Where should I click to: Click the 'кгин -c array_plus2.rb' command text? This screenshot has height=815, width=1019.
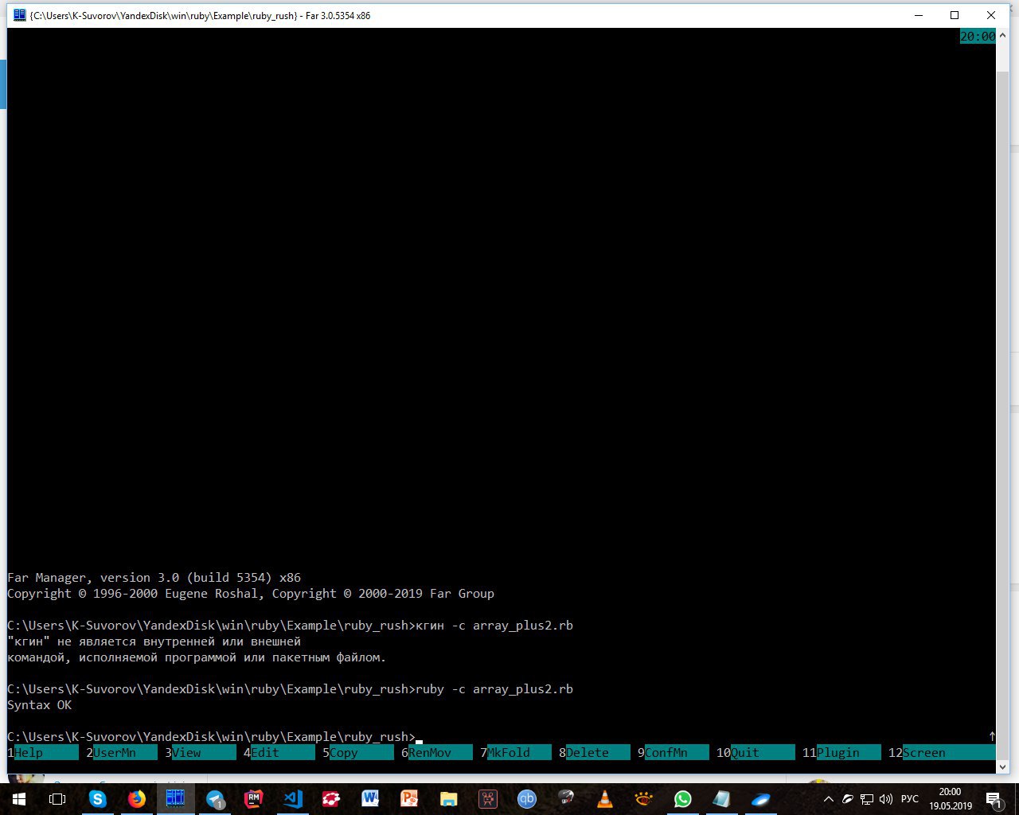pos(494,626)
